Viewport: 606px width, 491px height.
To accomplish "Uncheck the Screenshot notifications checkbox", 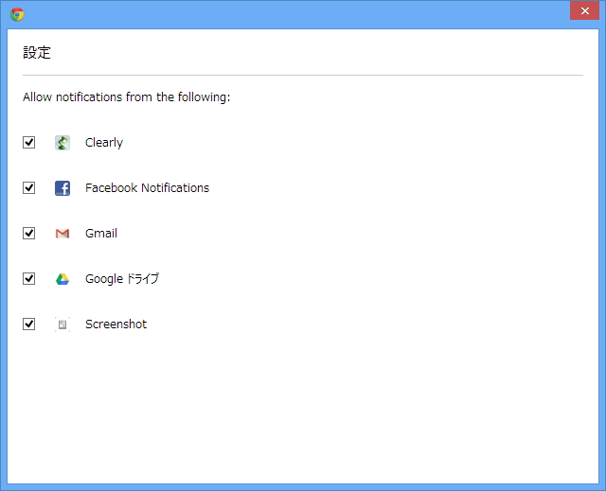I will point(29,324).
